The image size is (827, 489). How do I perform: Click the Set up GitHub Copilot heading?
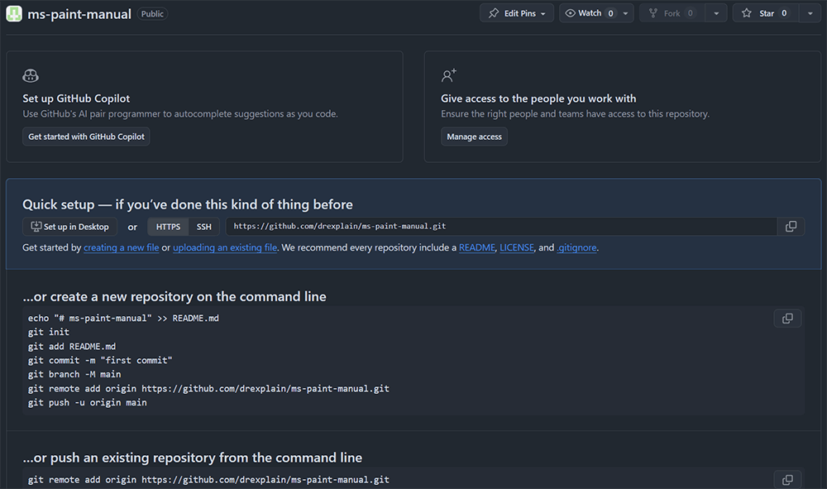coord(76,98)
